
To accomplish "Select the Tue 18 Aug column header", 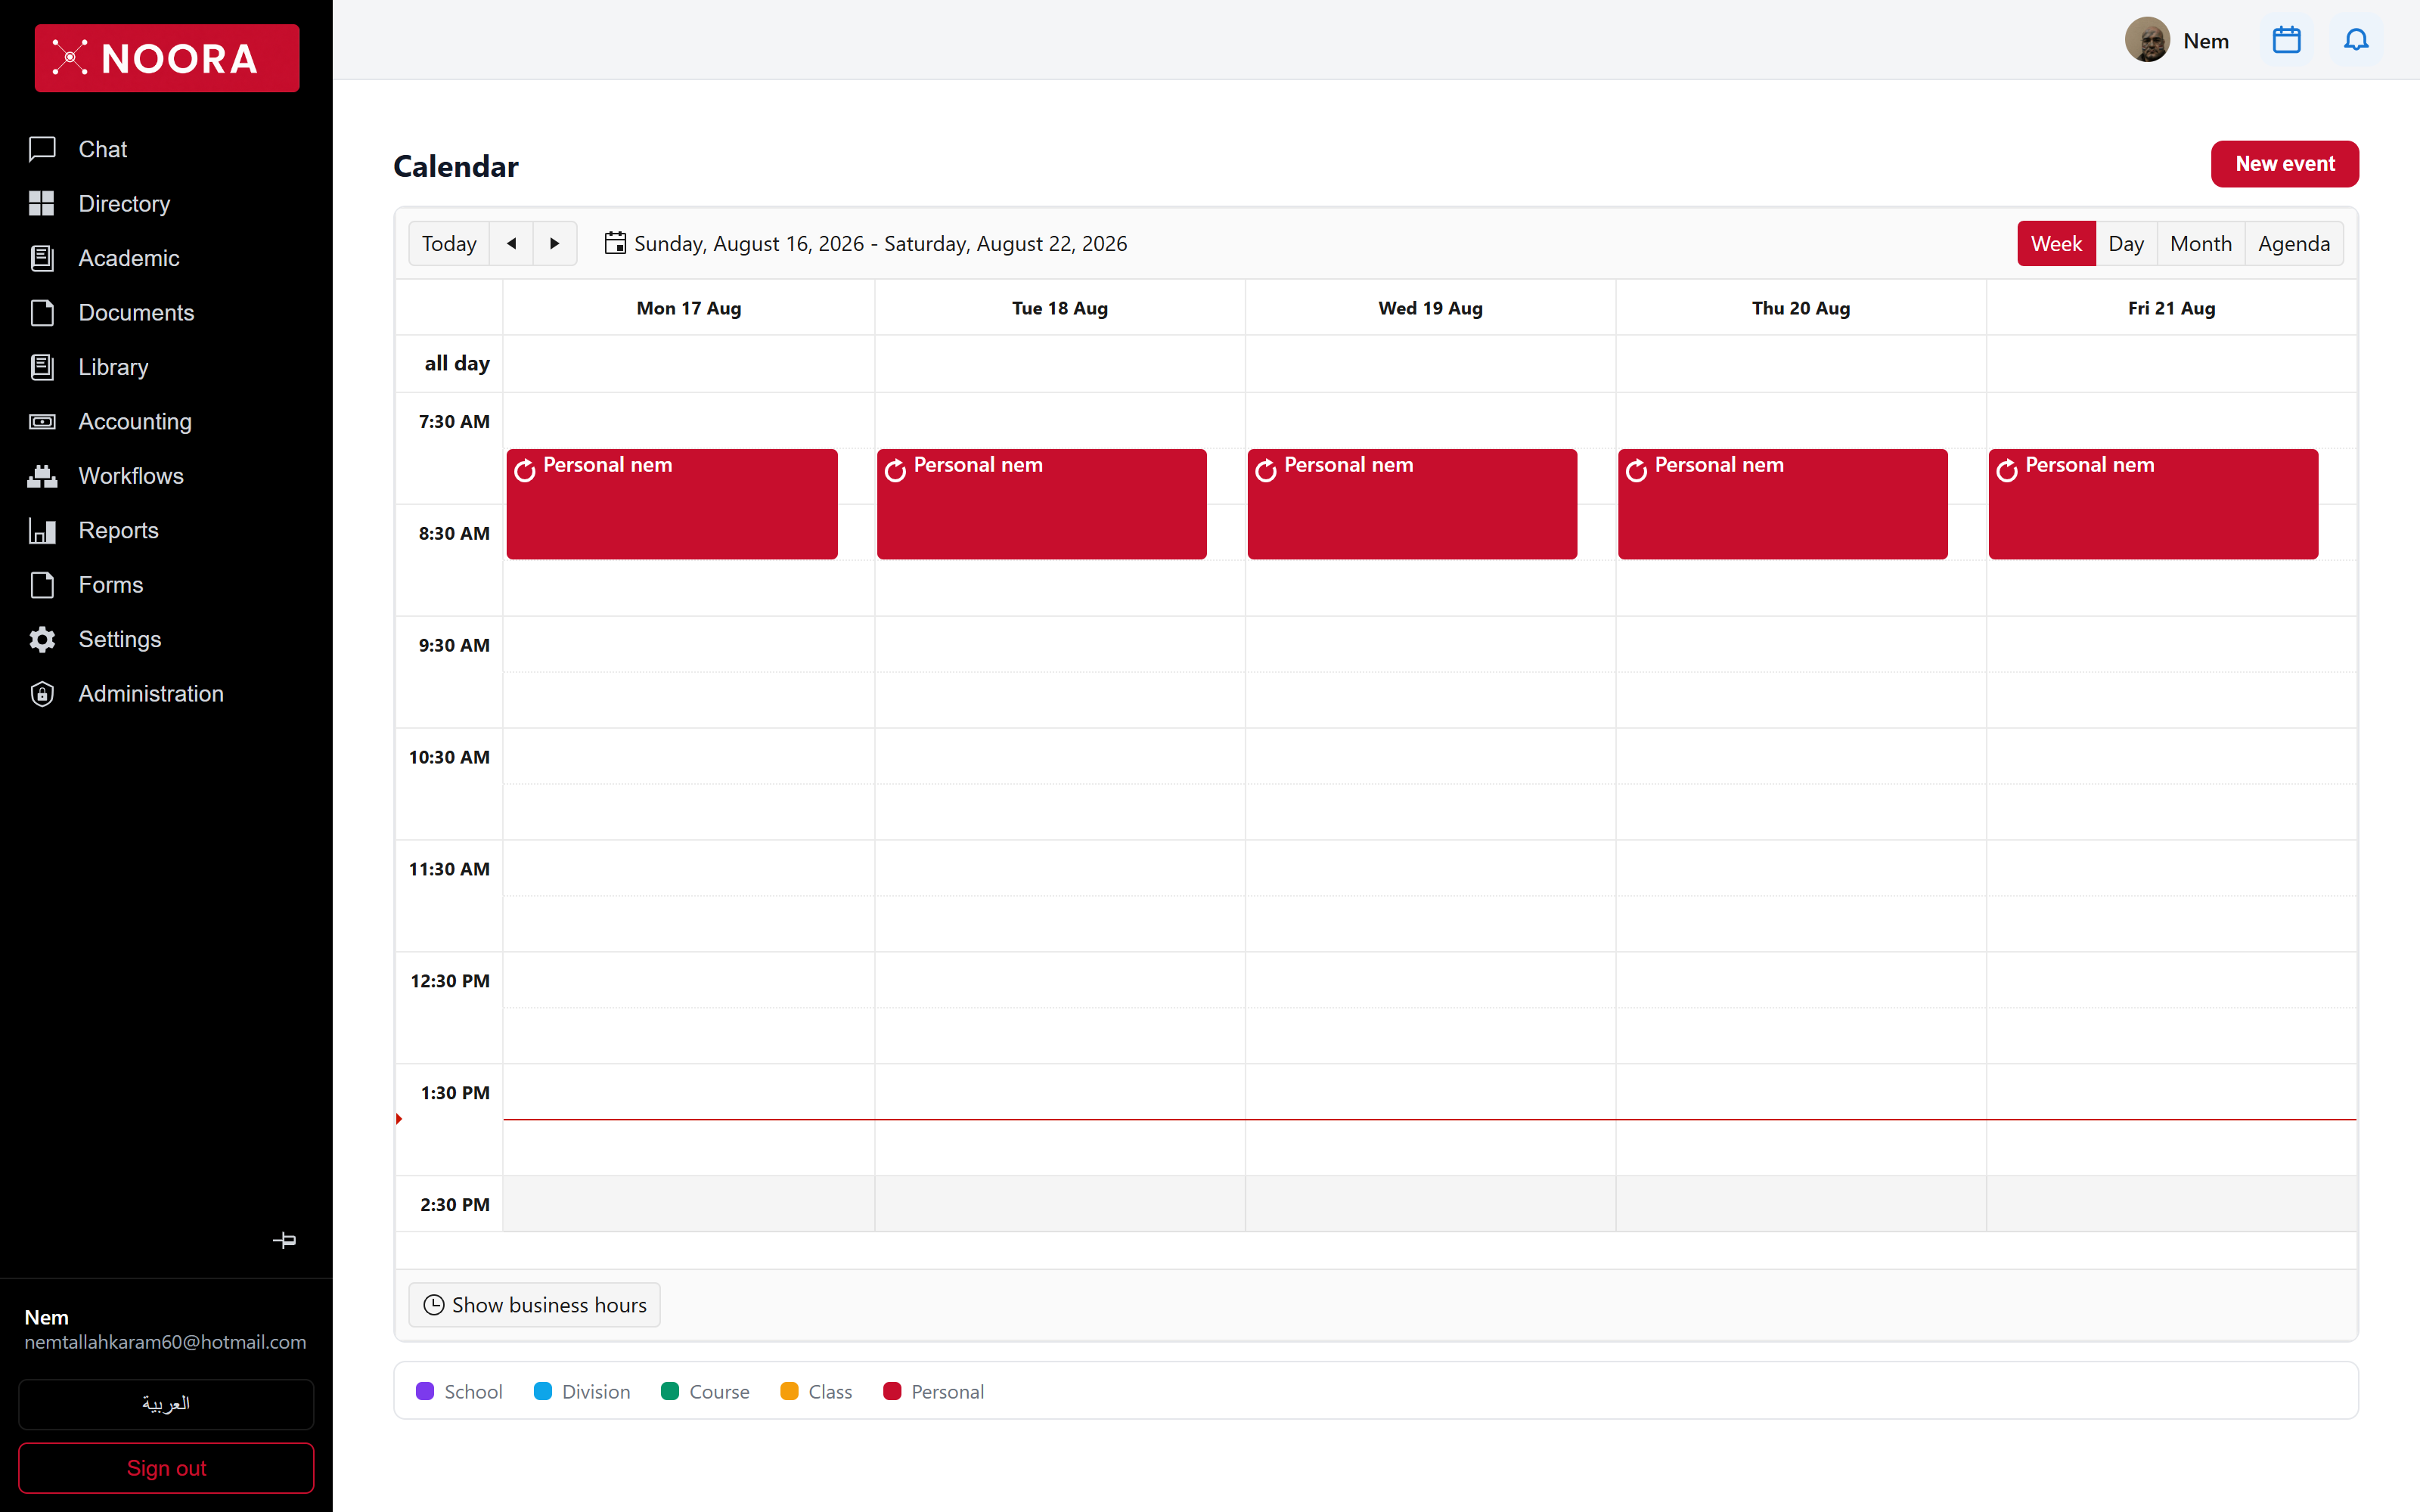I will pos(1059,308).
